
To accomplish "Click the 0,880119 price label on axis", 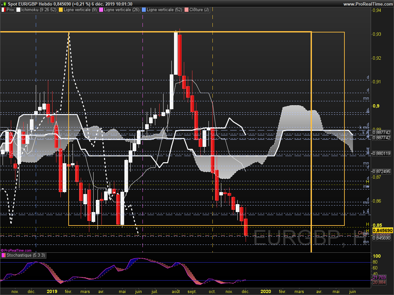I will [381, 153].
